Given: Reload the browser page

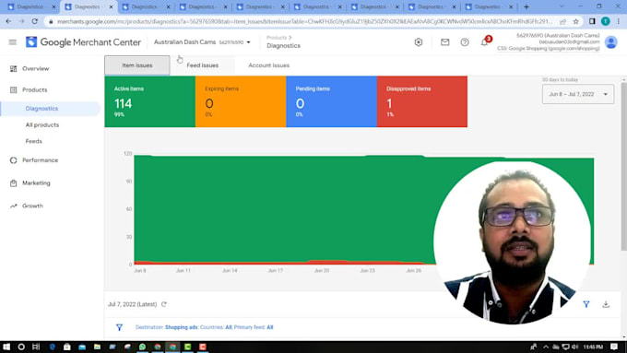Looking at the screenshot, I should pos(35,21).
